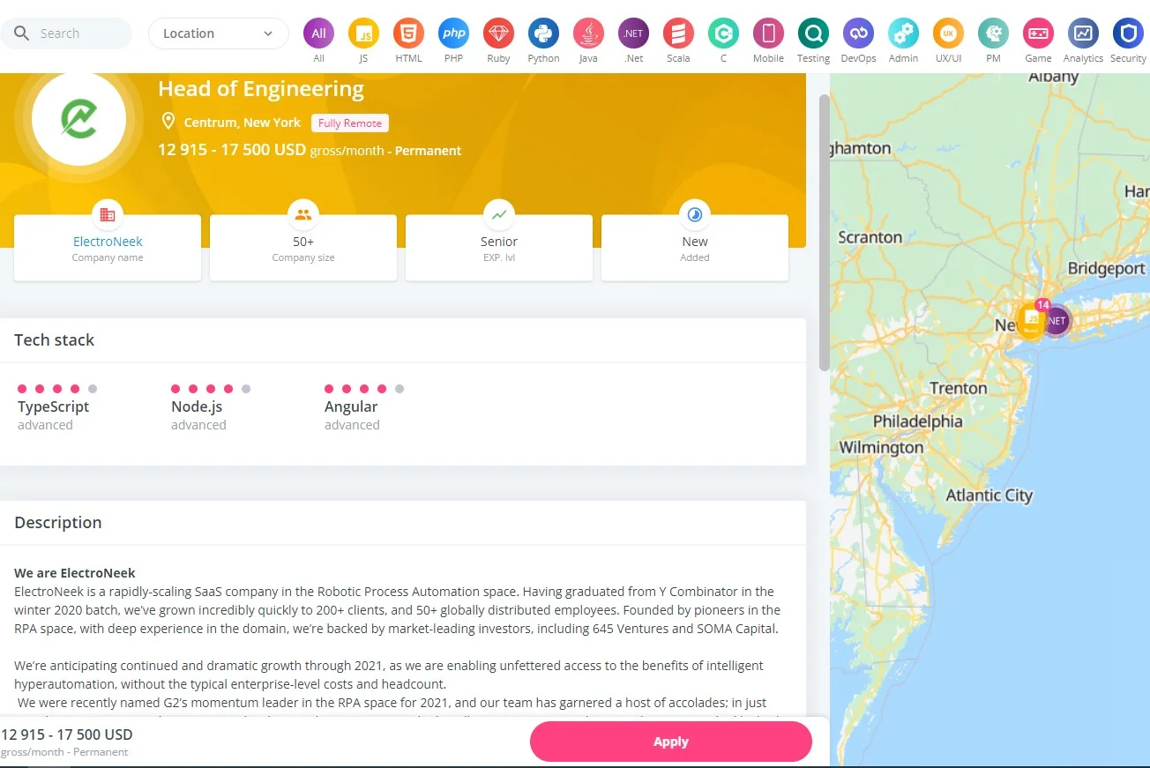Click the Head of Engineering title

(x=261, y=89)
